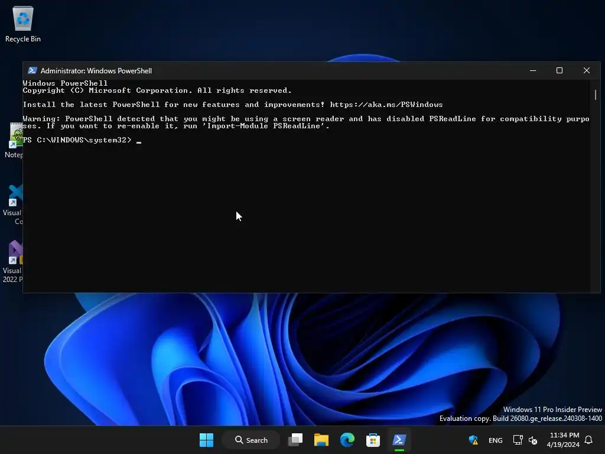Switch input language via ENG indicator
The height and width of the screenshot is (454, 605).
click(496, 440)
